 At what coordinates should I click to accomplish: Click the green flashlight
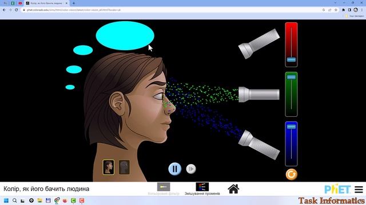coord(259,95)
